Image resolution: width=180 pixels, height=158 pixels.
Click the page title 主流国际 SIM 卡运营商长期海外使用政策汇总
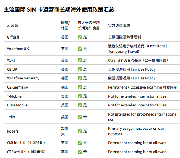point(59,9)
